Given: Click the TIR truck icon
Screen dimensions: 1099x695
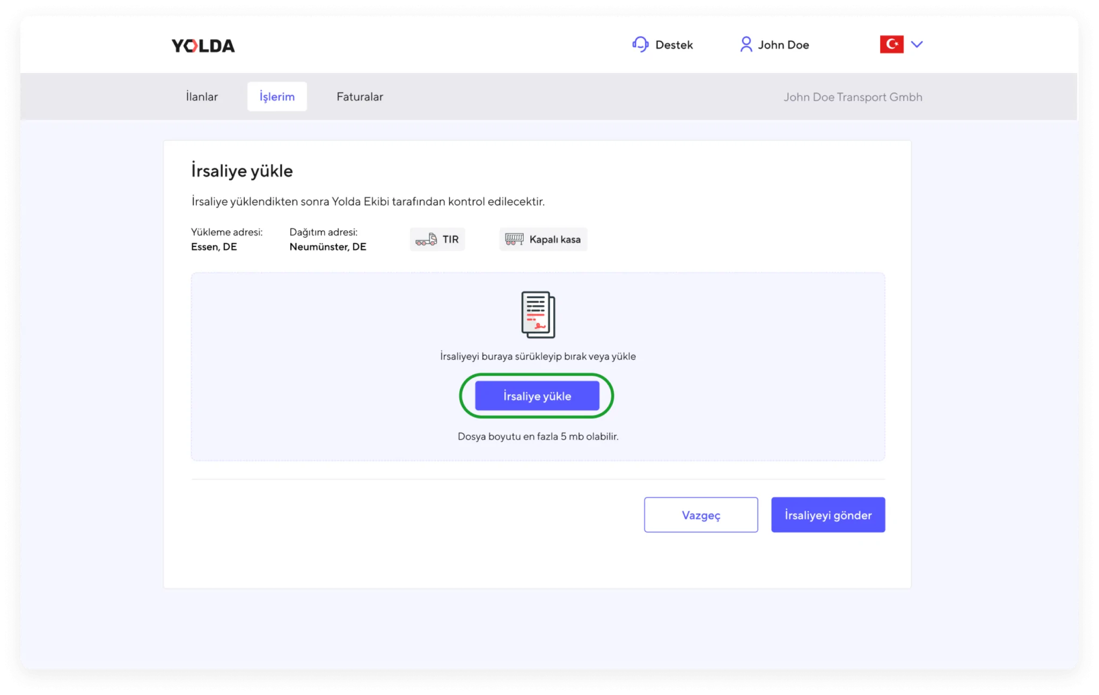Looking at the screenshot, I should click(x=426, y=239).
